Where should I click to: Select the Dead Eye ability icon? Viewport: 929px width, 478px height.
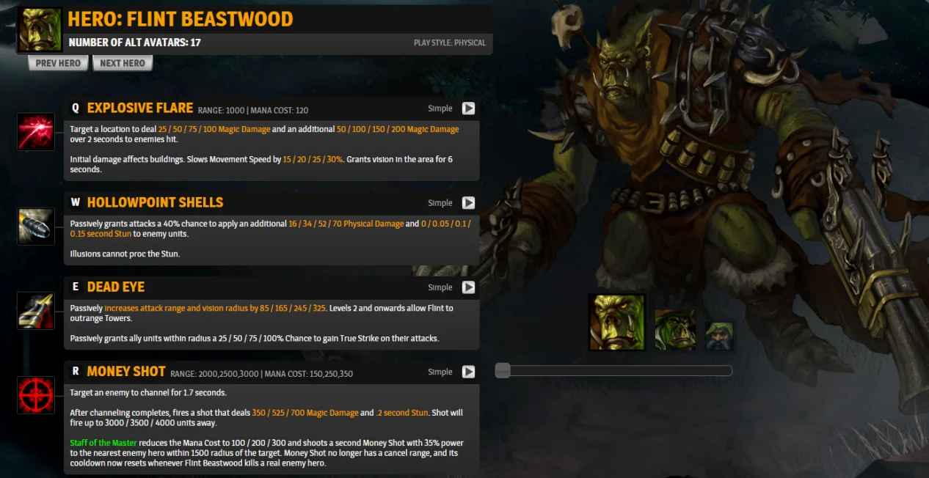[x=36, y=310]
